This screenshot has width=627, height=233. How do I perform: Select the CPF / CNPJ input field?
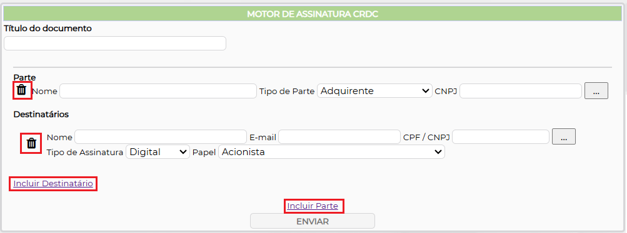[x=501, y=136]
